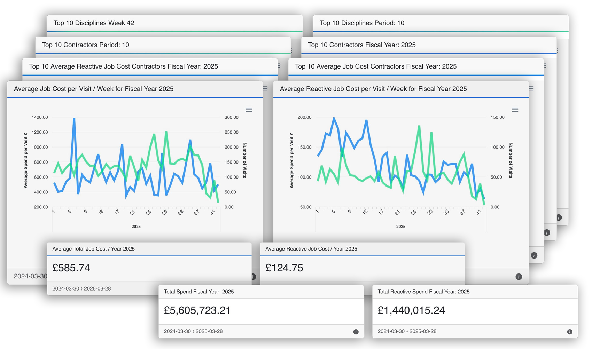The image size is (592, 349).
Task: Click the tallest blue peak in Average Job Cost chart
Action: tap(74, 119)
